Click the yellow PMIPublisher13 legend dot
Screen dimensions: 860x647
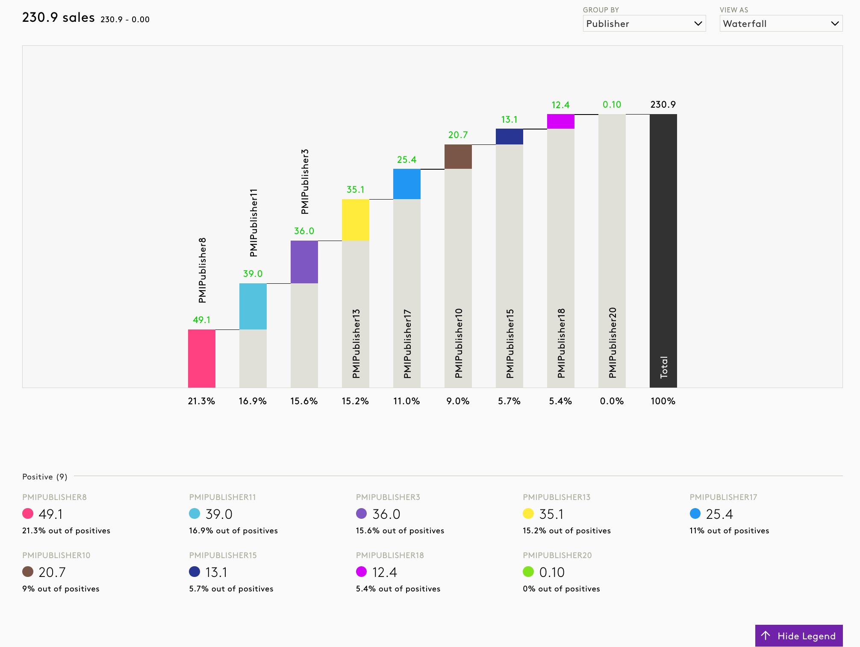[x=528, y=514]
